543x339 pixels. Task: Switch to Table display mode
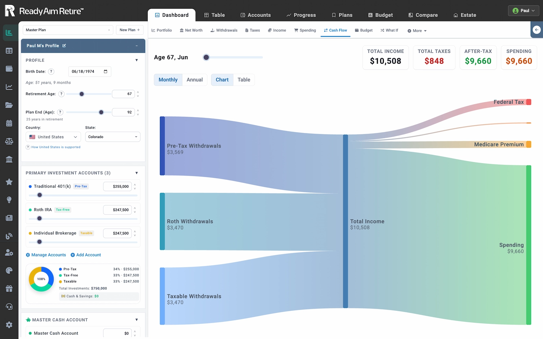pyautogui.click(x=244, y=80)
